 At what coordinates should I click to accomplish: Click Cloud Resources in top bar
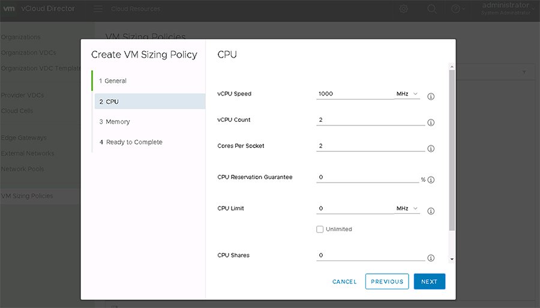136,9
